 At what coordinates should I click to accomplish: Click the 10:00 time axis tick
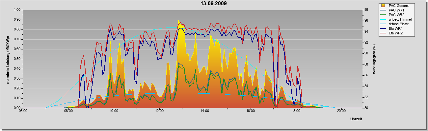[114, 111]
